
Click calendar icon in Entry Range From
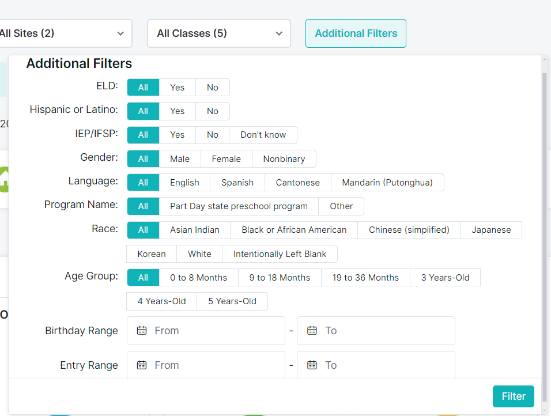click(x=142, y=365)
